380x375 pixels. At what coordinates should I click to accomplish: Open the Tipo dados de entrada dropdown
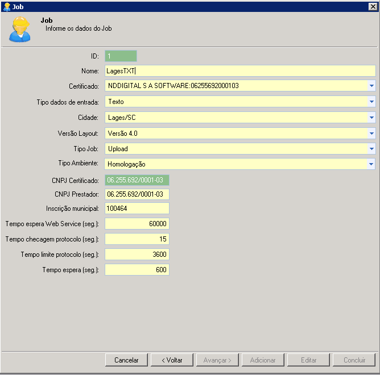(x=371, y=102)
